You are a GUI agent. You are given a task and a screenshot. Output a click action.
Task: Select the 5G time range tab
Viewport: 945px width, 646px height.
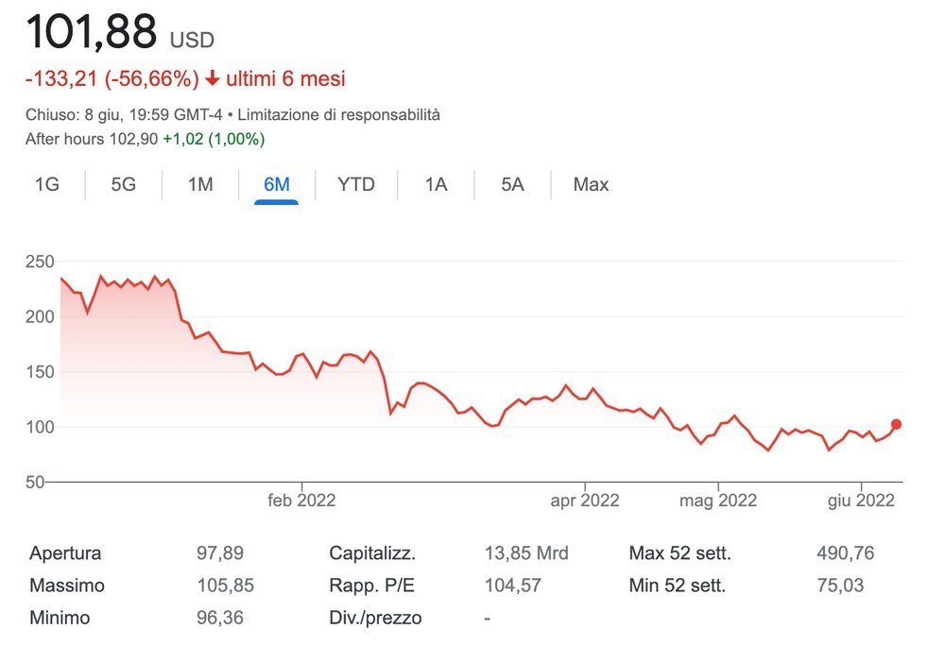[x=124, y=185]
